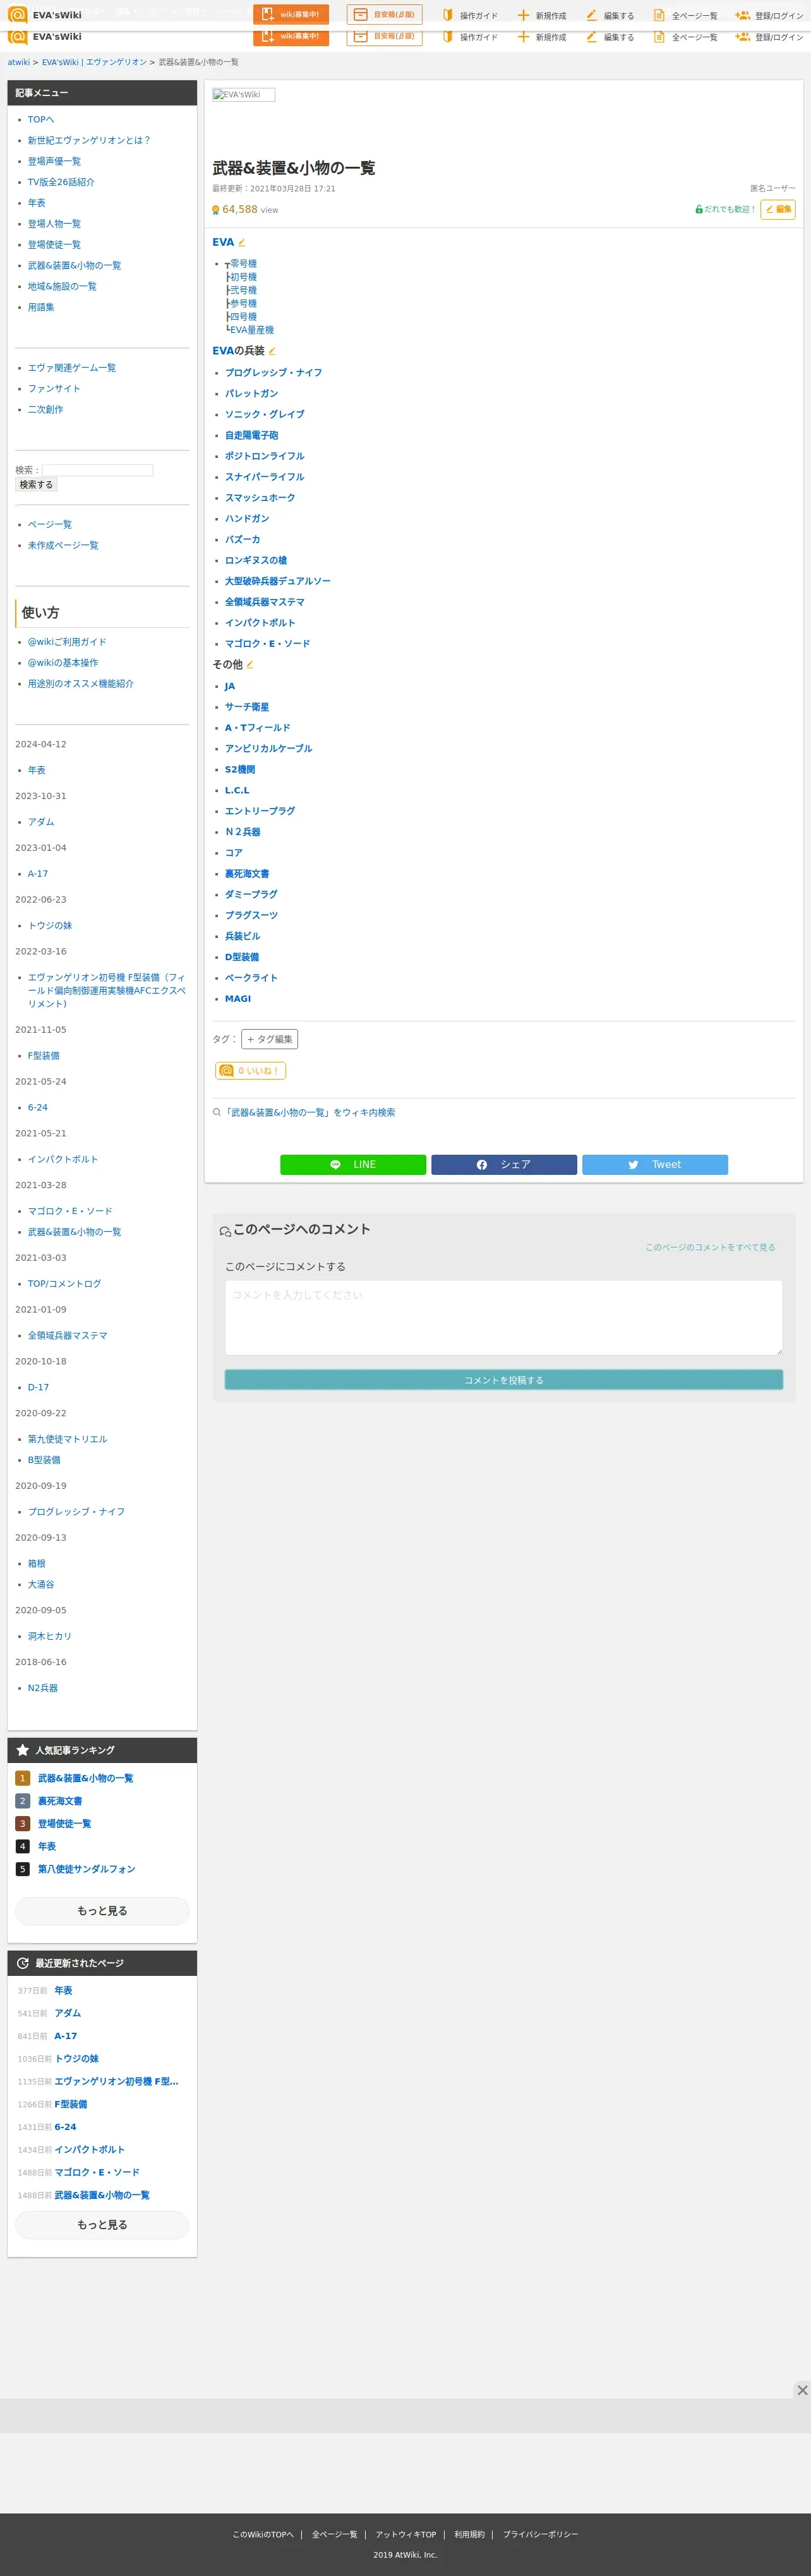
Task: Open 初号機 link in EVA tree
Action: [x=243, y=277]
